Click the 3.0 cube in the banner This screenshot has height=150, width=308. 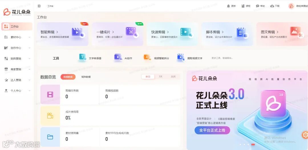tap(273, 104)
